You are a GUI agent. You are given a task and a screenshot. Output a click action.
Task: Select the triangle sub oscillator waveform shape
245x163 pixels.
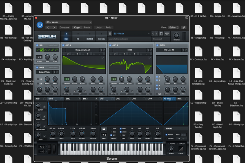(45, 50)
